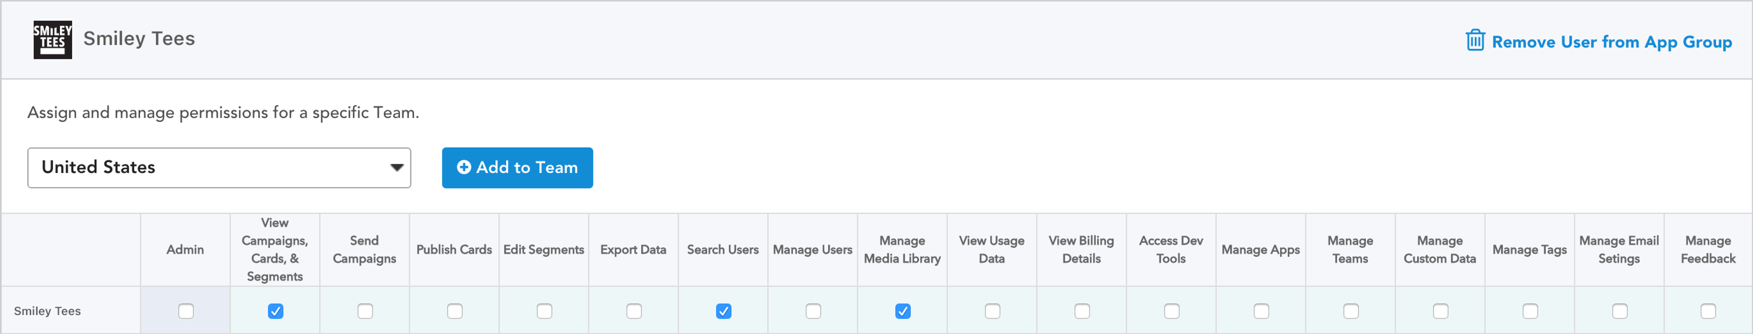The image size is (1753, 334).
Task: Check the View Usage Data checkbox
Action: tap(992, 311)
